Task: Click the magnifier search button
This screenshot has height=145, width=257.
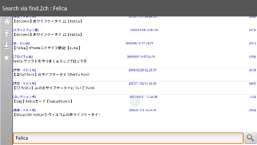Action: tap(250, 138)
